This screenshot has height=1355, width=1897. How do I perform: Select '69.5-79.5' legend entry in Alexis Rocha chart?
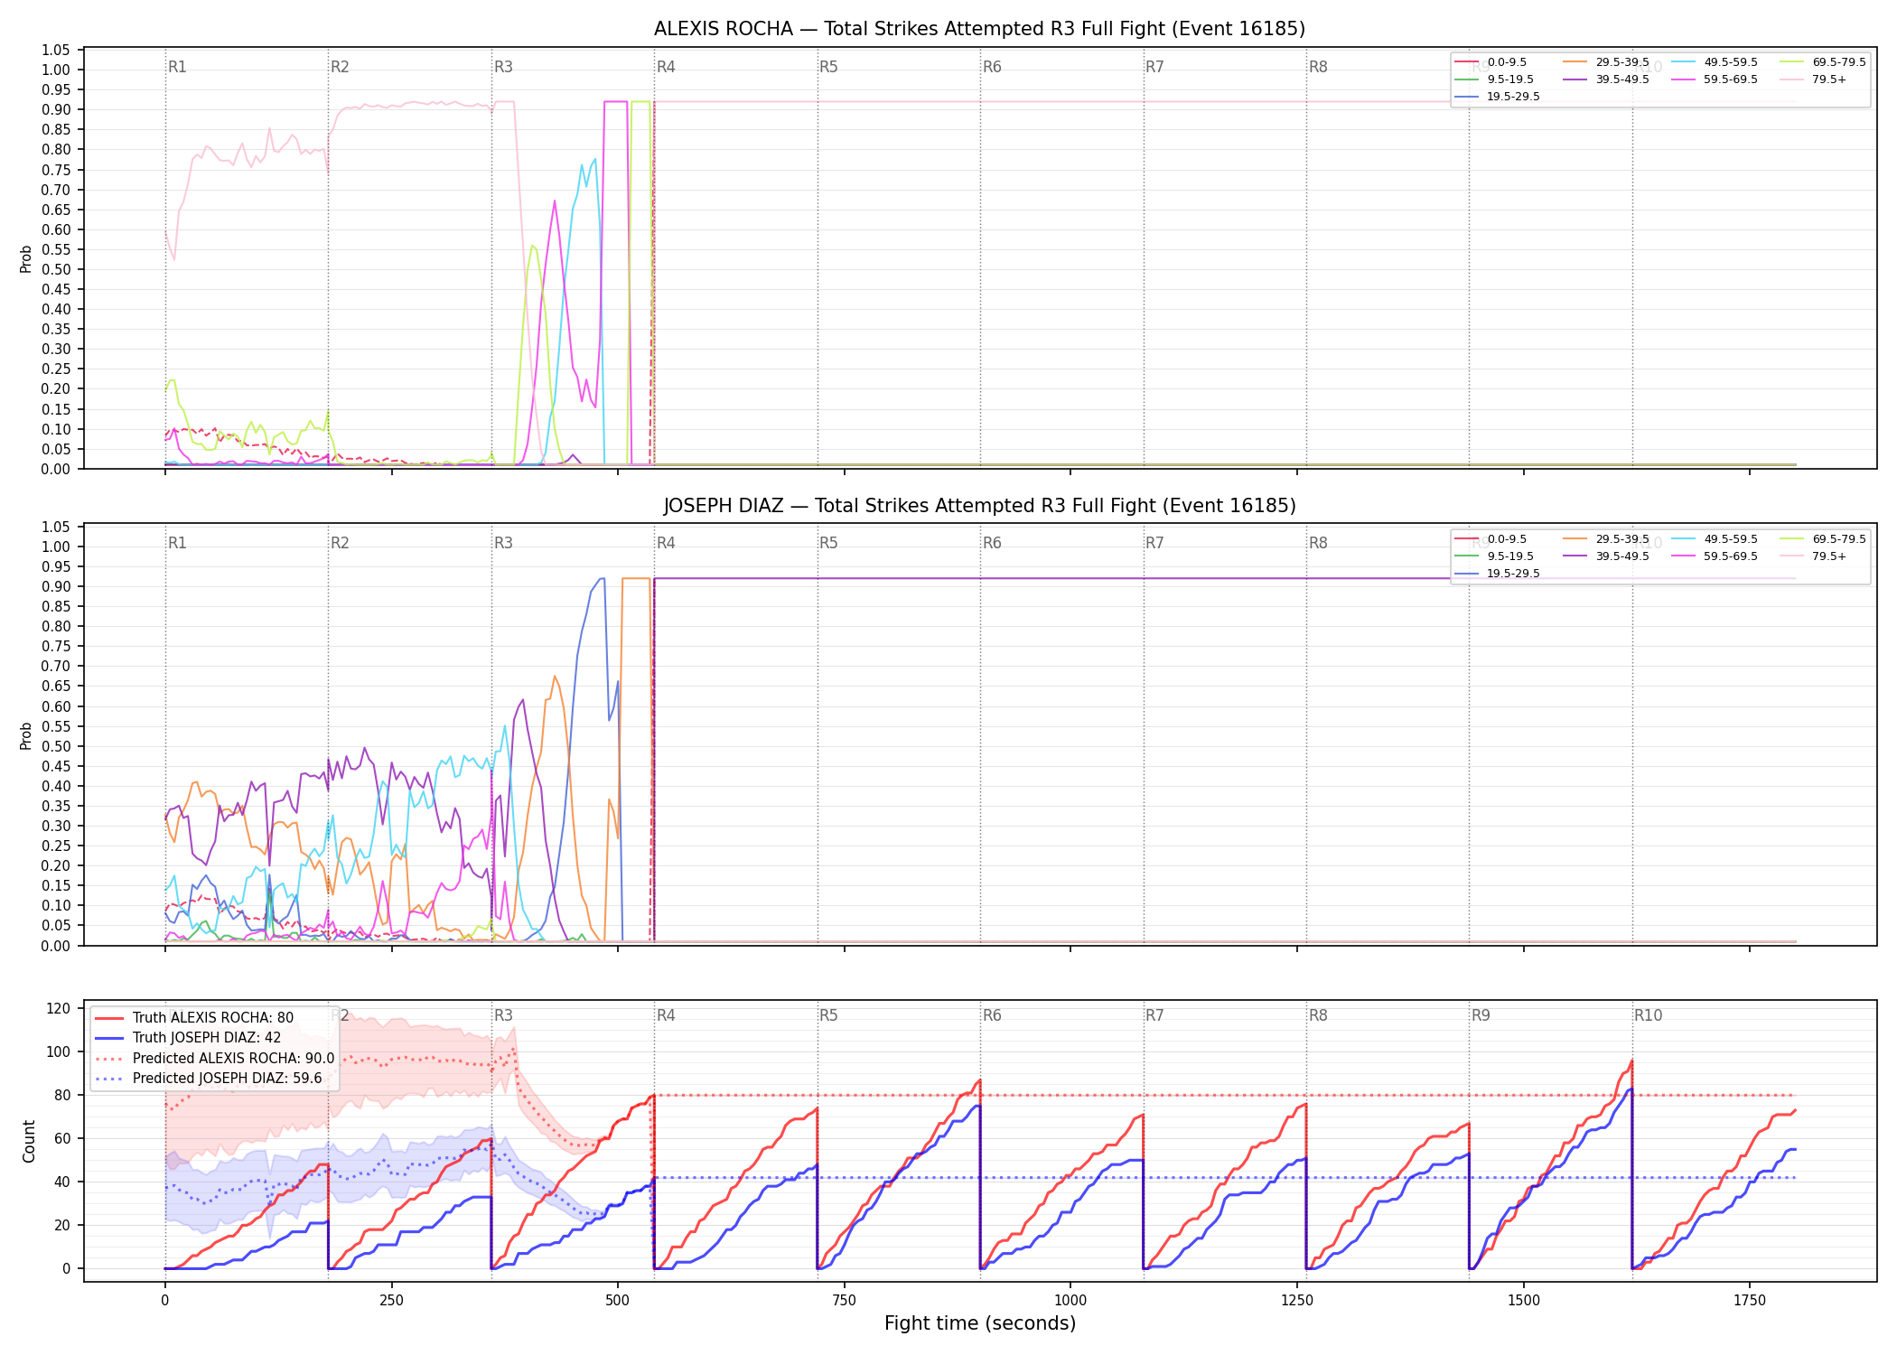(1823, 62)
